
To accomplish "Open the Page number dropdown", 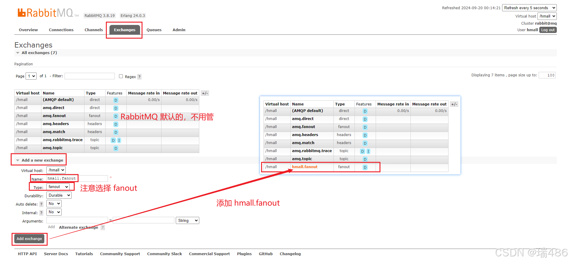I will [x=31, y=76].
